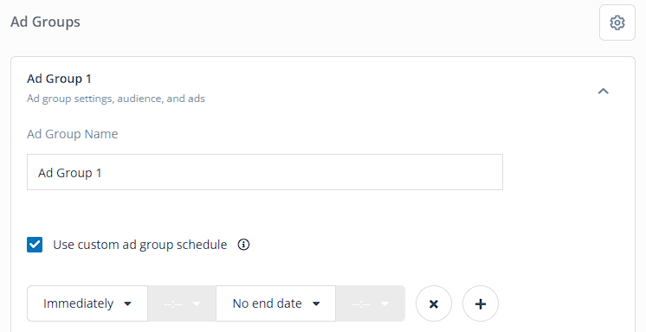Open the No end date dropdown
The height and width of the screenshot is (332, 646).
click(x=275, y=303)
